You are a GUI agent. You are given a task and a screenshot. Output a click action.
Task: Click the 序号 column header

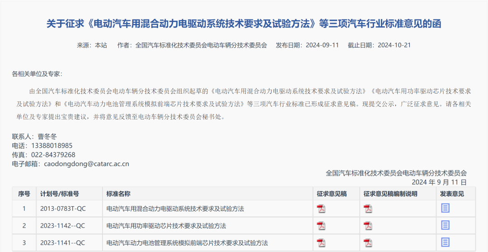pos(24,194)
